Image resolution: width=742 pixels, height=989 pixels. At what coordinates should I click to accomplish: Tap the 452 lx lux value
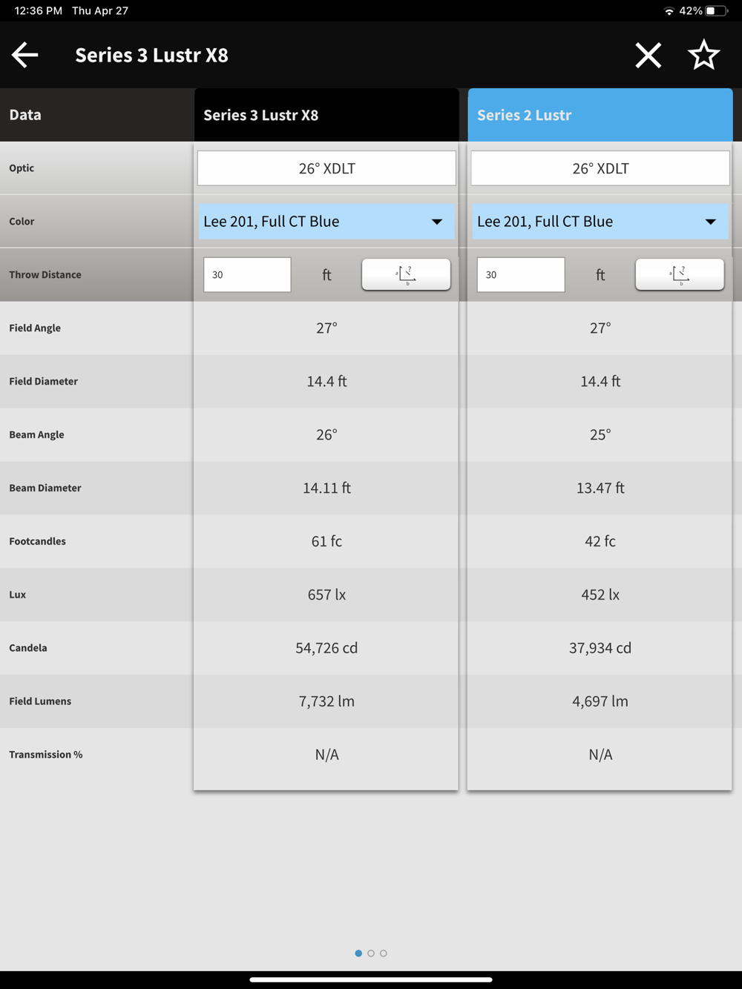click(x=600, y=595)
